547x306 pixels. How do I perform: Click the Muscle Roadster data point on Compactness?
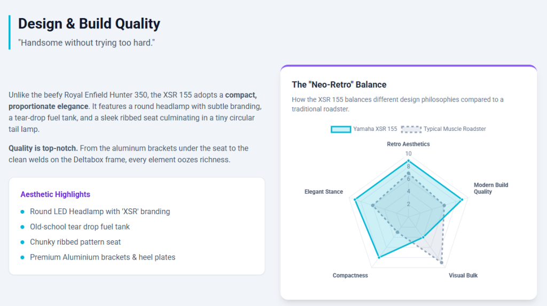coord(397,232)
